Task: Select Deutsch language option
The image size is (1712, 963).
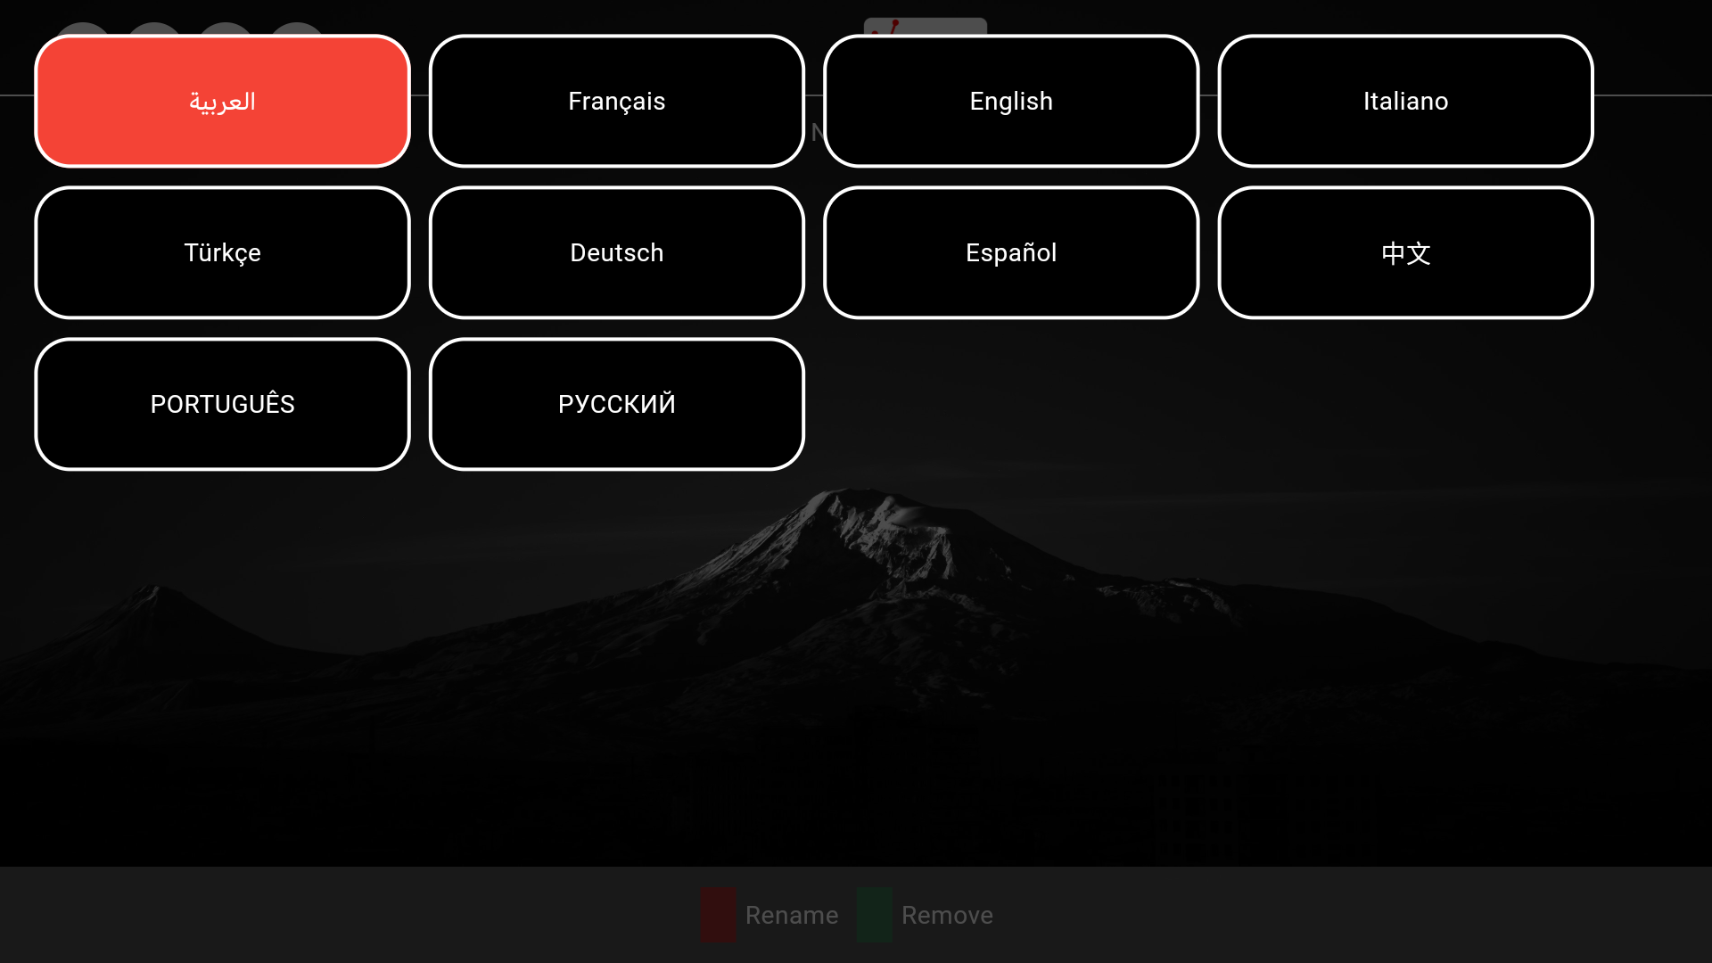Action: (x=616, y=253)
